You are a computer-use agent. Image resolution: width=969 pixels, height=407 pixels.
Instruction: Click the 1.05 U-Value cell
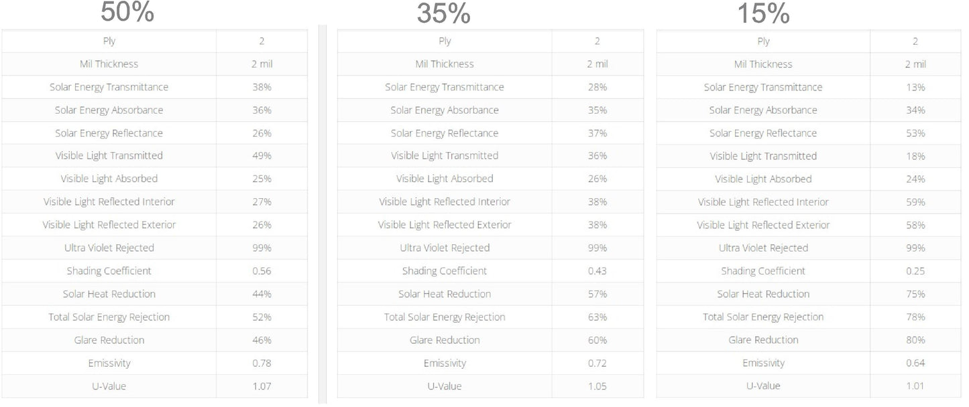[597, 386]
